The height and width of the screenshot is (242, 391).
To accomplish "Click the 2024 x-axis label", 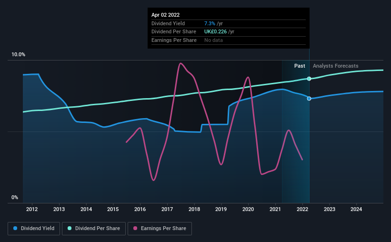I will (356, 209).
